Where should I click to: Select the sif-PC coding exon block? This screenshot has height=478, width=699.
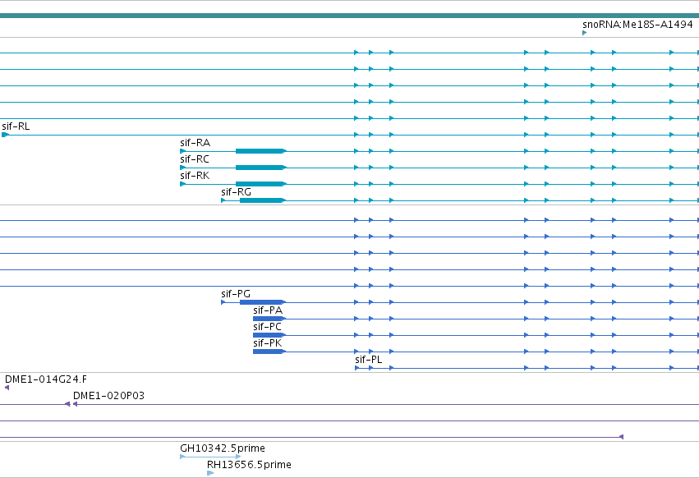(x=269, y=335)
